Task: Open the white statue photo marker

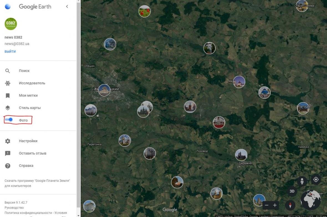Action: coord(210,48)
